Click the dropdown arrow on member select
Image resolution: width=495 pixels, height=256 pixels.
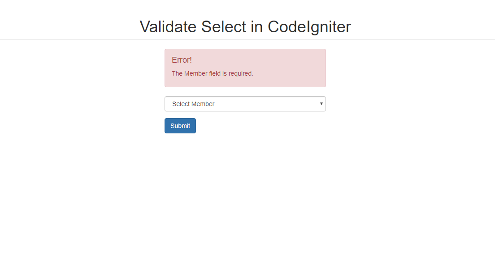(x=321, y=104)
